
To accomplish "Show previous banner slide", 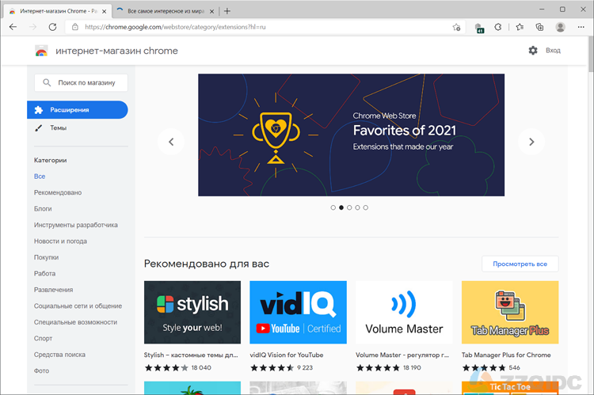I will [171, 142].
